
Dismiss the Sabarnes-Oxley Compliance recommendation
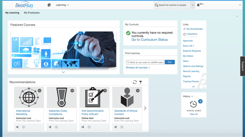57,127
